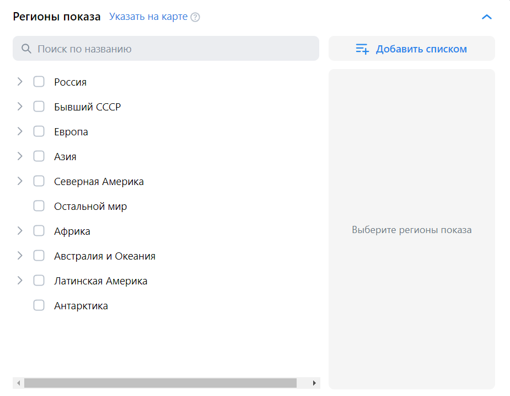Image resolution: width=510 pixels, height=396 pixels.
Task: Tick the Европа checkbox
Action: coord(39,131)
